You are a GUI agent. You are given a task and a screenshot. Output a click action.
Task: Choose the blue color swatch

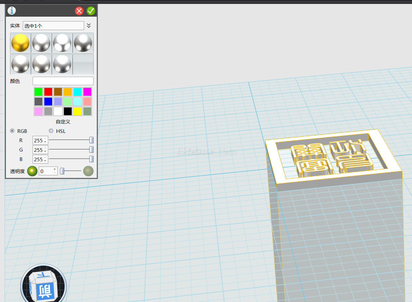(x=48, y=102)
